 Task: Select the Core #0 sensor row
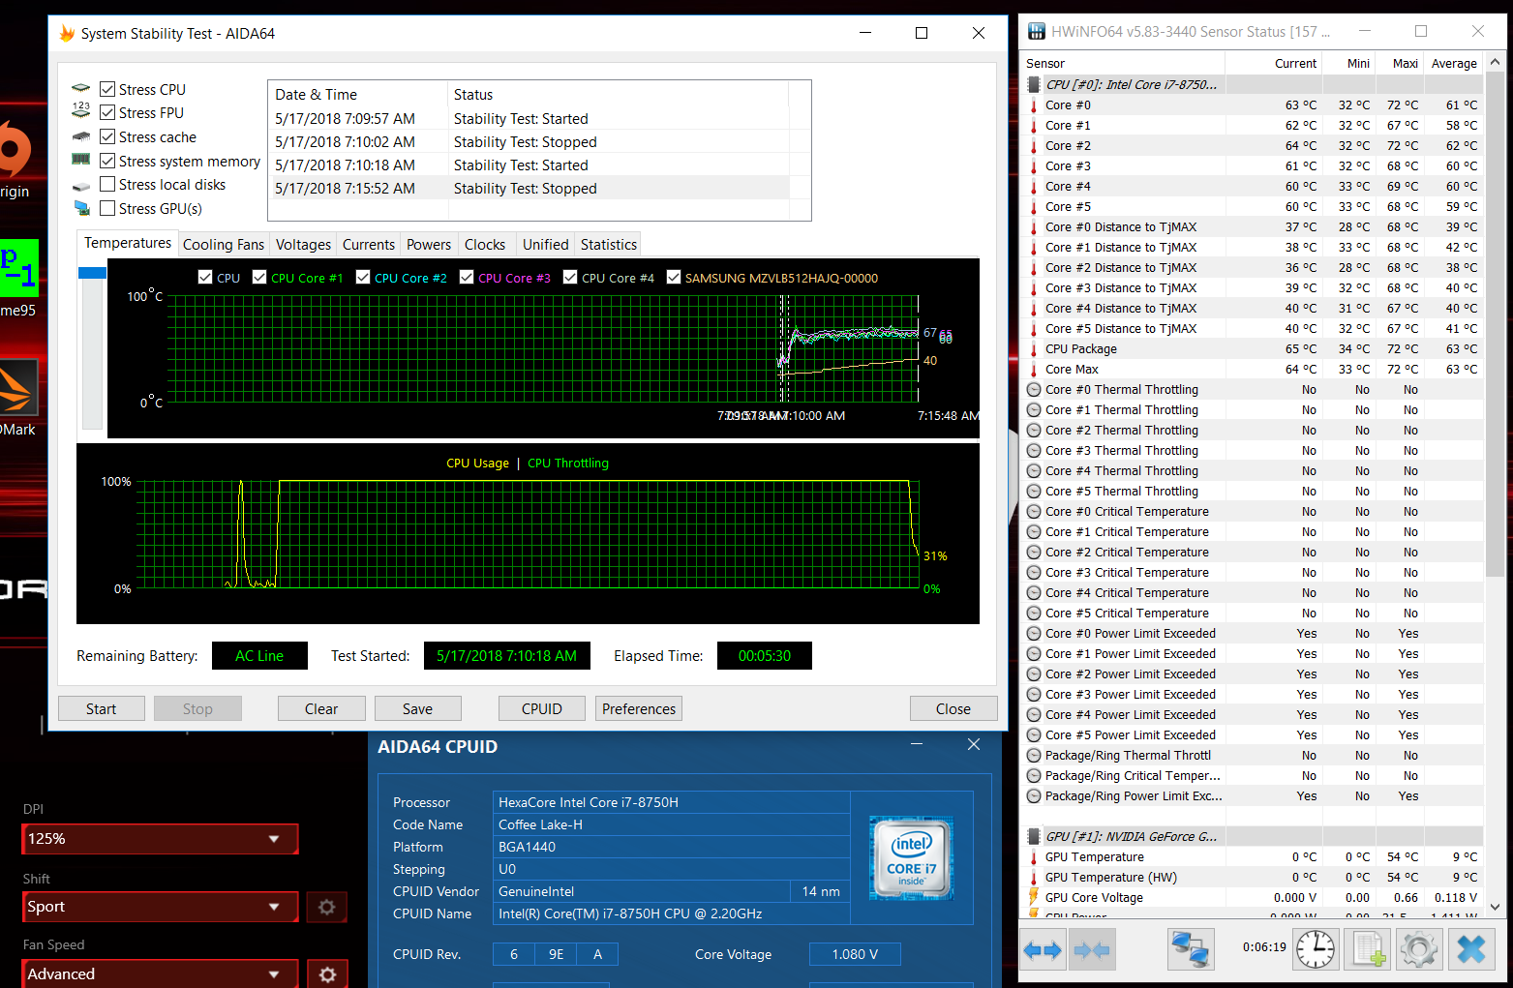(1068, 105)
